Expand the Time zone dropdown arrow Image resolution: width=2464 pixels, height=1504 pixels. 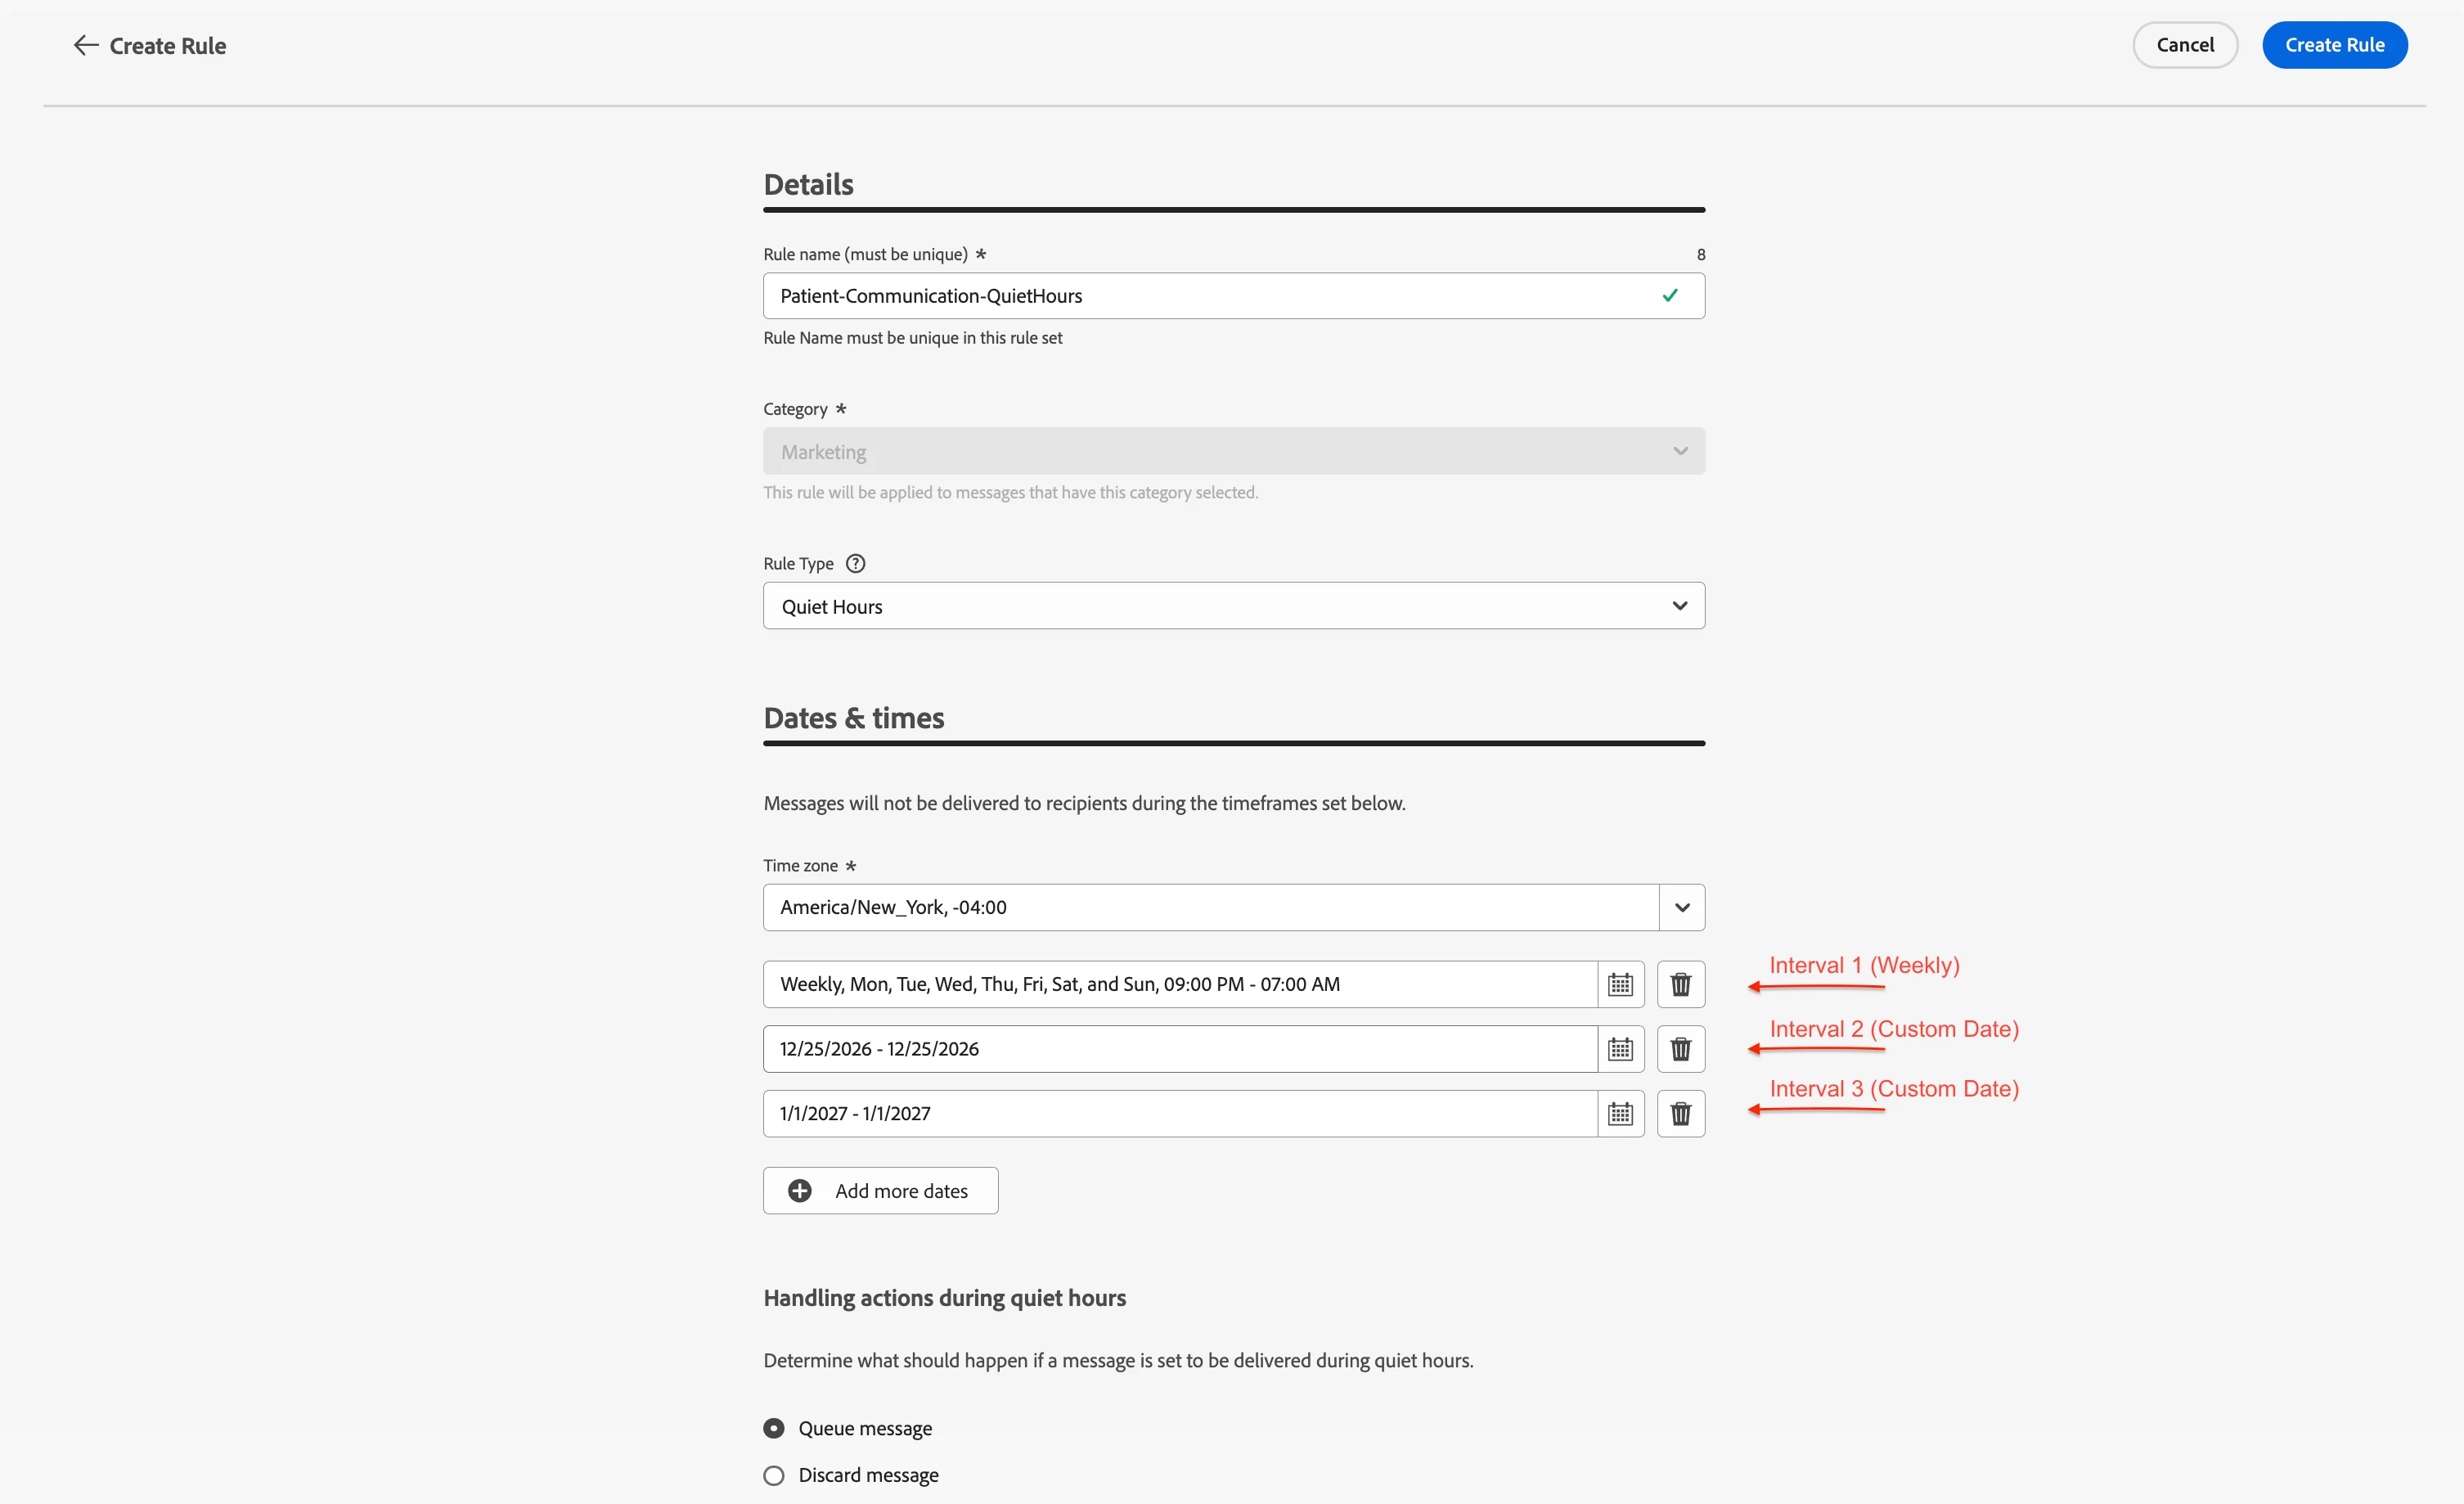pyautogui.click(x=1682, y=907)
